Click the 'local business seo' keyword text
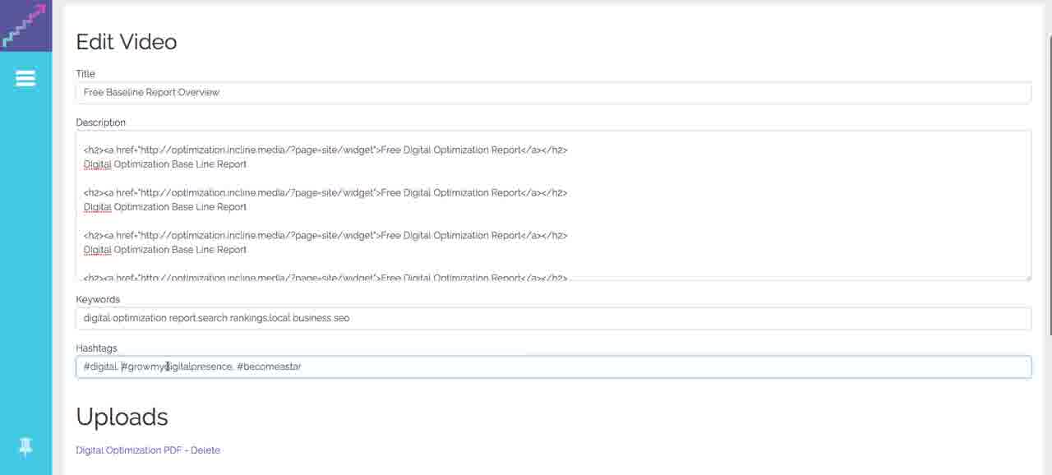The image size is (1052, 475). (x=310, y=318)
